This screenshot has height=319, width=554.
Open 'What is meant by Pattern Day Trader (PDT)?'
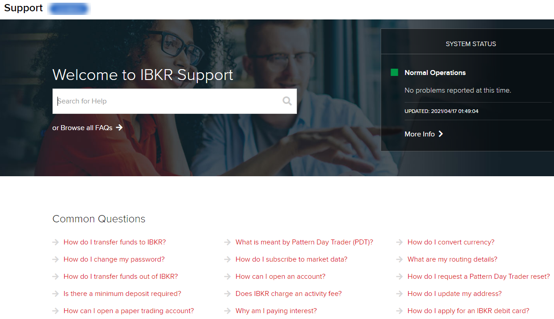tap(305, 242)
